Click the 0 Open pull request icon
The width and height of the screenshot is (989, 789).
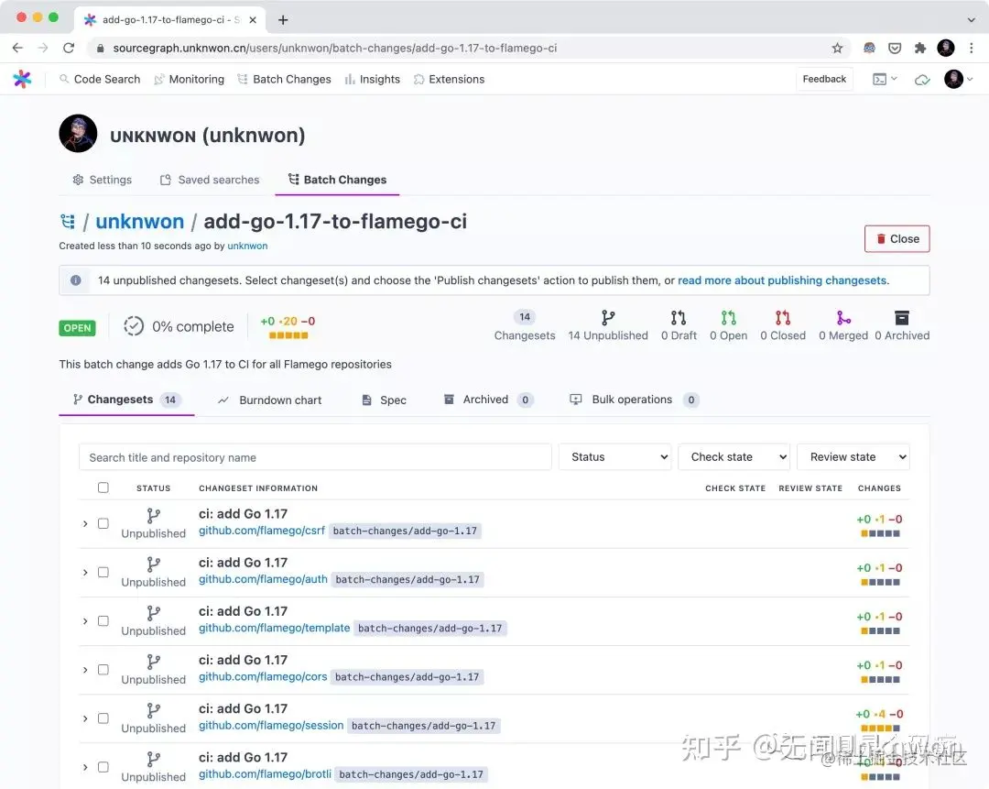tap(729, 317)
